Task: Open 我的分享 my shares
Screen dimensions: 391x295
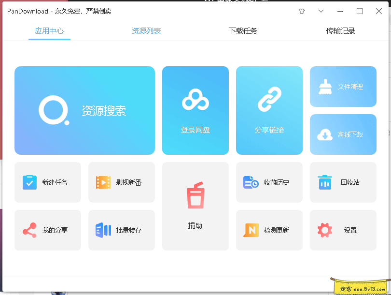Action: 48,230
